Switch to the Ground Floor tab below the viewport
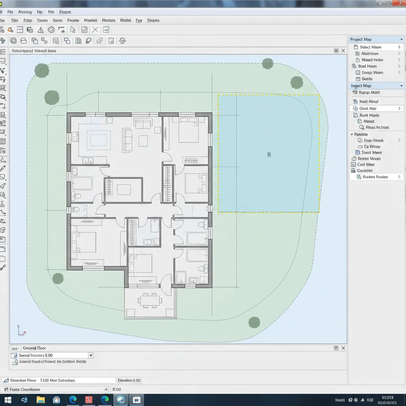 coord(34,348)
